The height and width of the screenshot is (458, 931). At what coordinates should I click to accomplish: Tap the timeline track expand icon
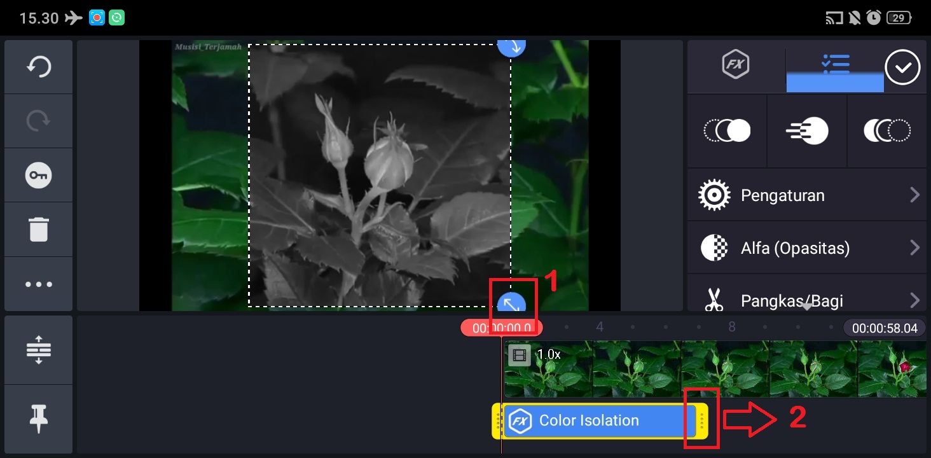tap(39, 350)
